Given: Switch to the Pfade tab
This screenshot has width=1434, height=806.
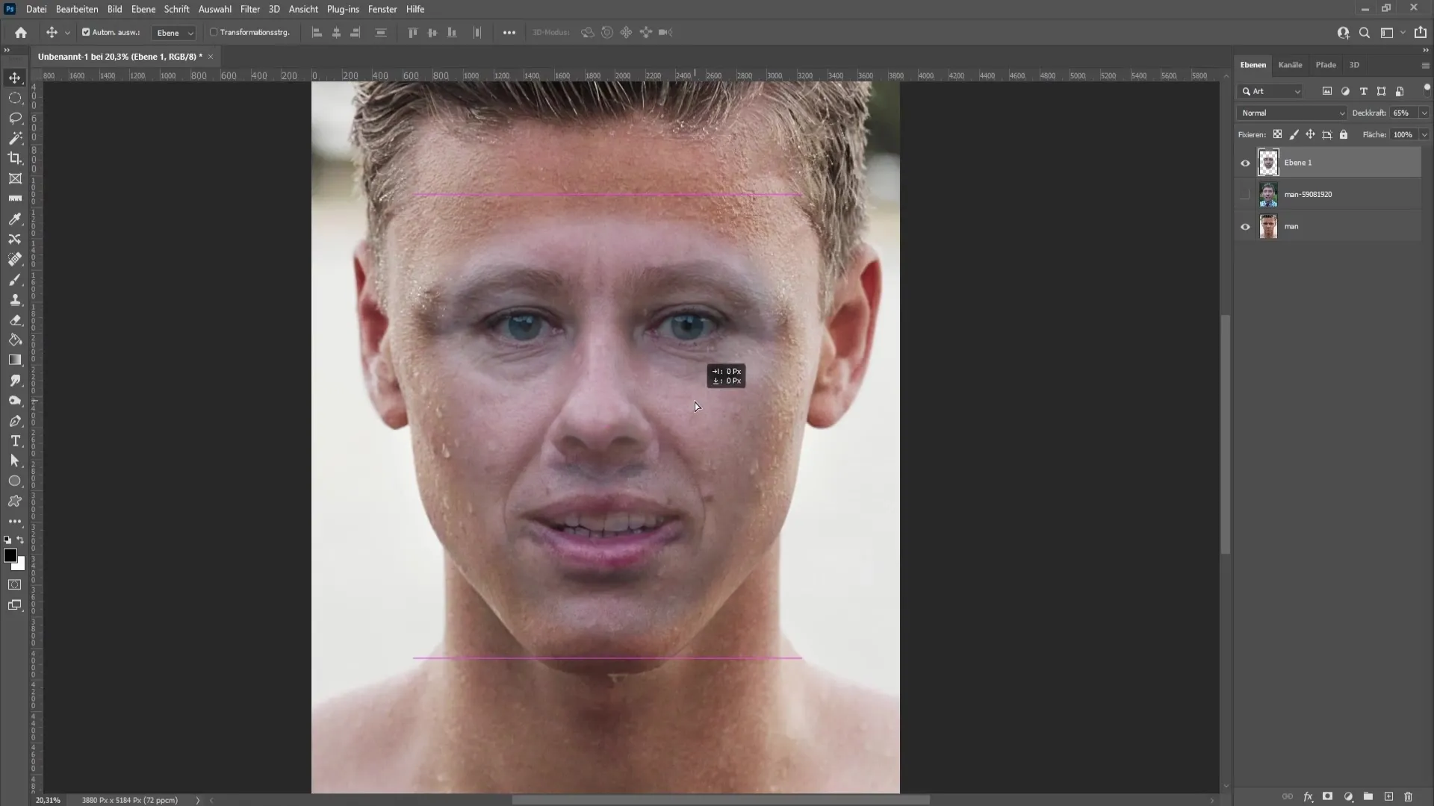Looking at the screenshot, I should (1326, 64).
